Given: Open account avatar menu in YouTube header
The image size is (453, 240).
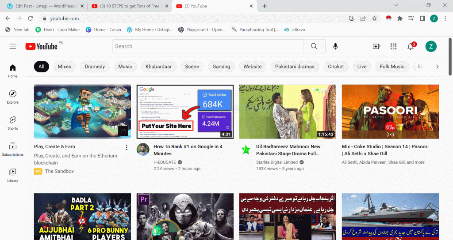Looking at the screenshot, I should tap(431, 46).
